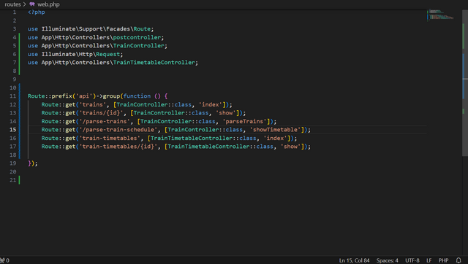Click the 'train-timetables' string on line 16
The width and height of the screenshot is (468, 264).
pos(110,138)
